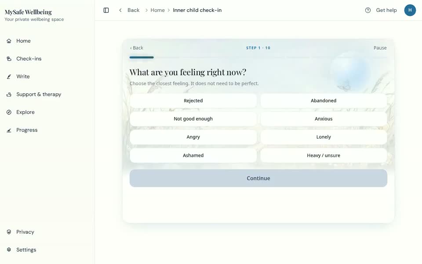Click the Explore compass icon
Image resolution: width=422 pixels, height=264 pixels.
[9, 112]
